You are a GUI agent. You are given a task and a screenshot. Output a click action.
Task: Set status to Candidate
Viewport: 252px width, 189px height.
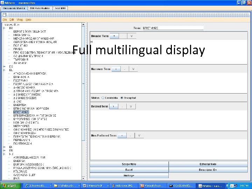coord(110,98)
